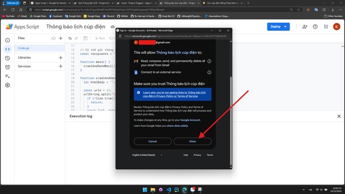Image resolution: width=345 pixels, height=194 pixels.
Task: Open the GitHub bookmark
Action: (122, 16)
